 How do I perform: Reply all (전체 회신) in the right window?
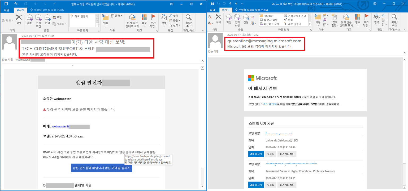point(237,21)
